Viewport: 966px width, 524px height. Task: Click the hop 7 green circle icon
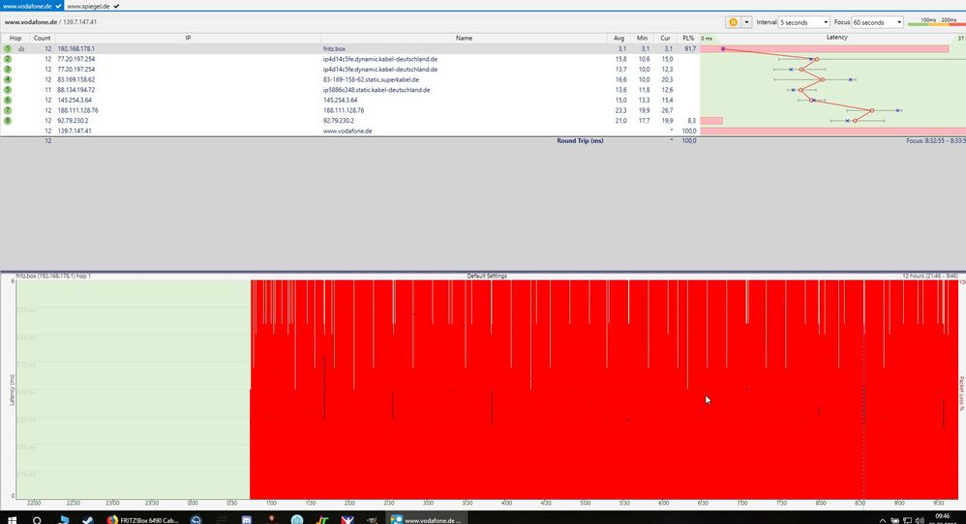pos(8,110)
